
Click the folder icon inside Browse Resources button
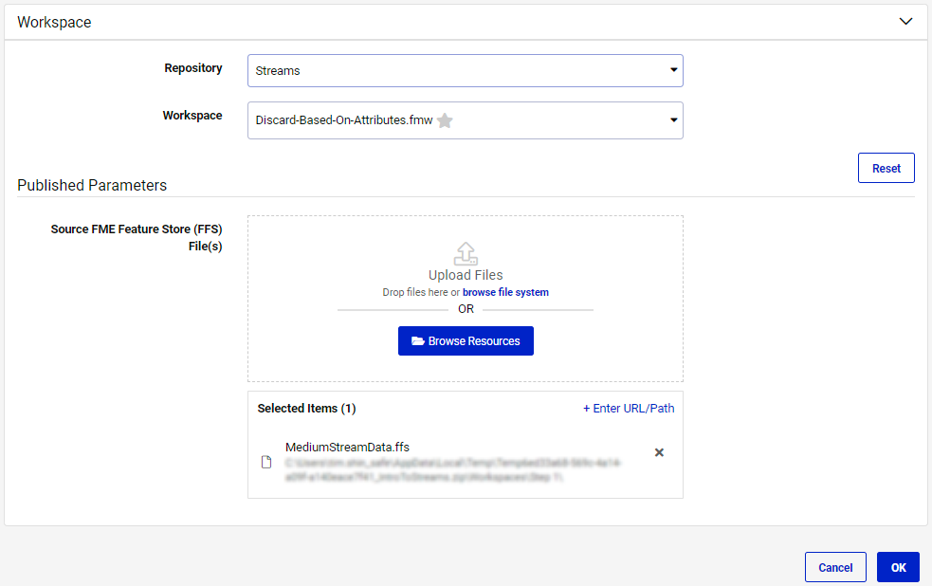[x=419, y=340]
